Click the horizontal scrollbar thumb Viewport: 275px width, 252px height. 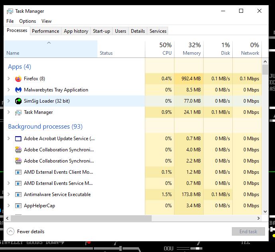coord(81,218)
